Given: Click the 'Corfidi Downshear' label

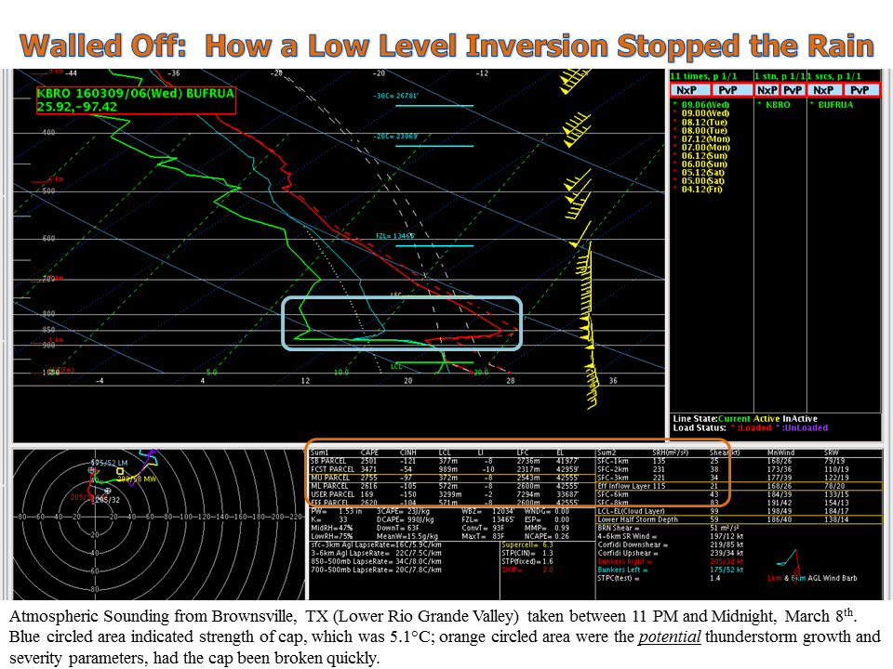Looking at the screenshot, I should [x=633, y=544].
